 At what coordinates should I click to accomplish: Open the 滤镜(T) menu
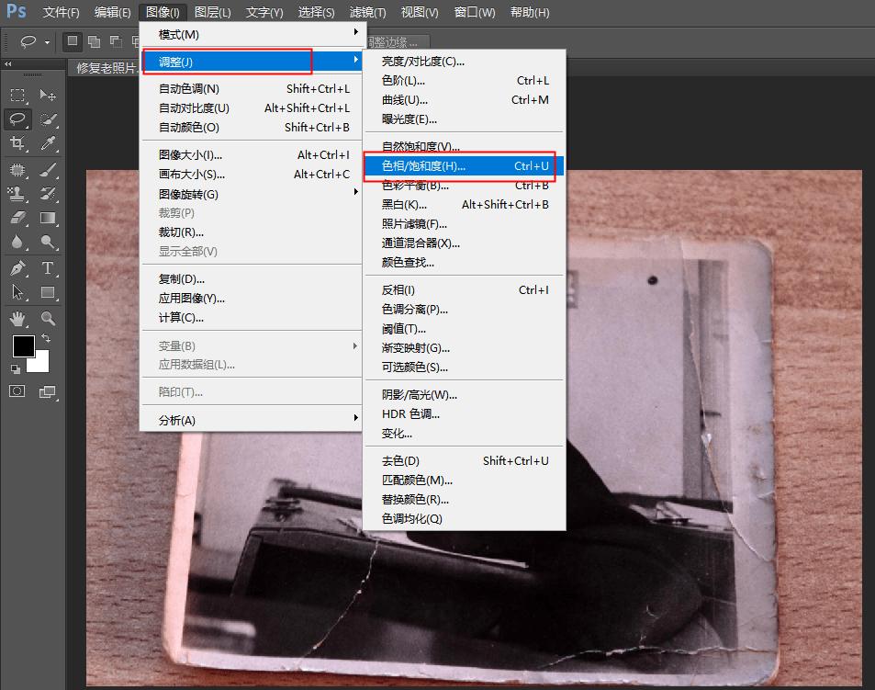click(366, 12)
